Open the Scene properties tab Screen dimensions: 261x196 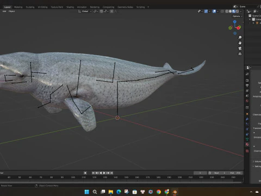pos(247,95)
